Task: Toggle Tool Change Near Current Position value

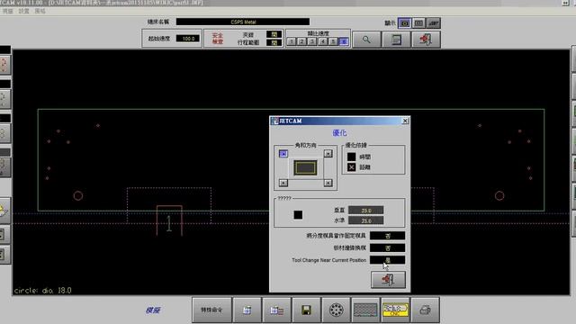Action: pyautogui.click(x=388, y=260)
